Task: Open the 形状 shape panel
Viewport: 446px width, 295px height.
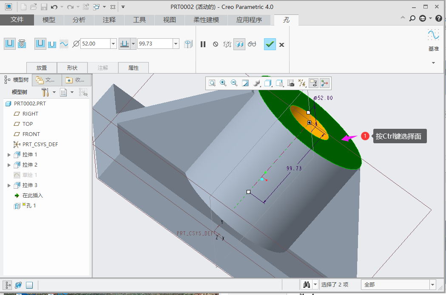Action: (72, 68)
